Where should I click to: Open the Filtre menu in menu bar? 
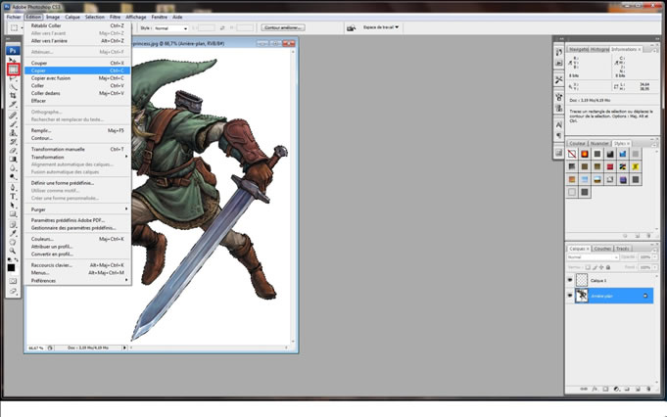coord(115,17)
